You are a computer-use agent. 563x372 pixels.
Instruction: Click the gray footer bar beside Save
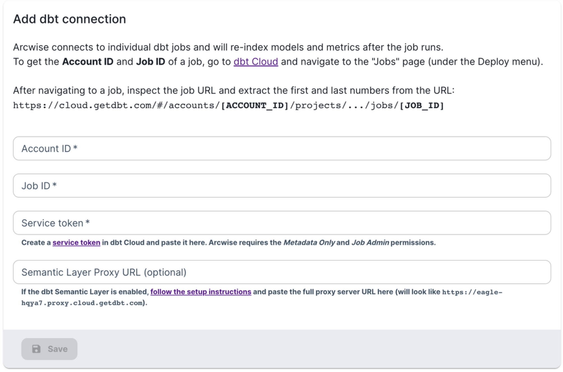tap(308, 349)
